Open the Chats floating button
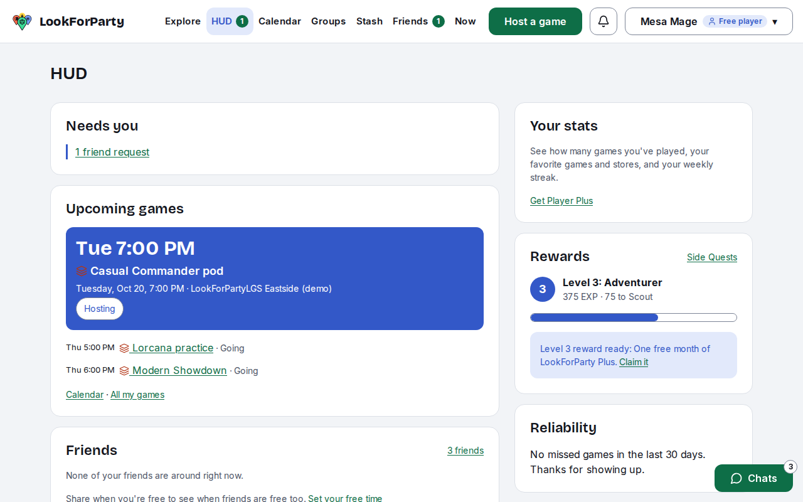Image resolution: width=803 pixels, height=502 pixels. tap(753, 478)
